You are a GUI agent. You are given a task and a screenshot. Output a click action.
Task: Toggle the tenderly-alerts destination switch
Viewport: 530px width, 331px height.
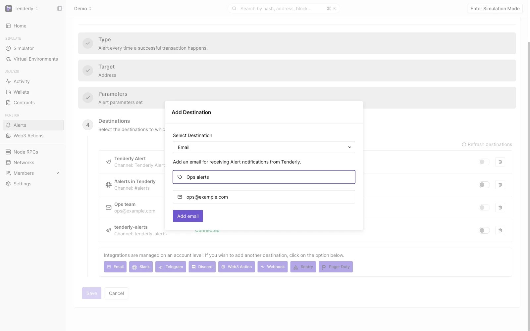[484, 230]
